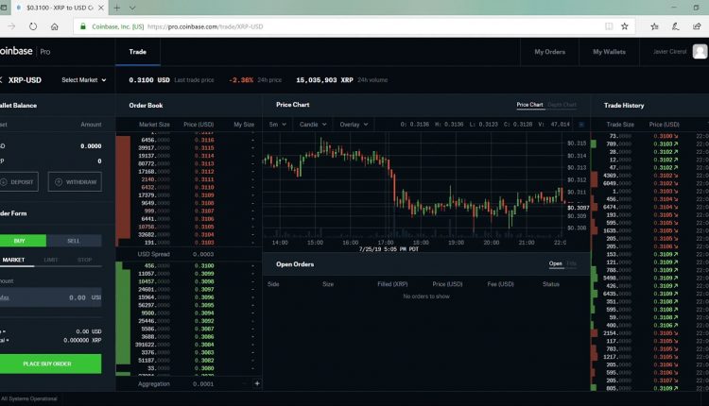Open the Javier account menu
709x406 pixels.
click(669, 52)
